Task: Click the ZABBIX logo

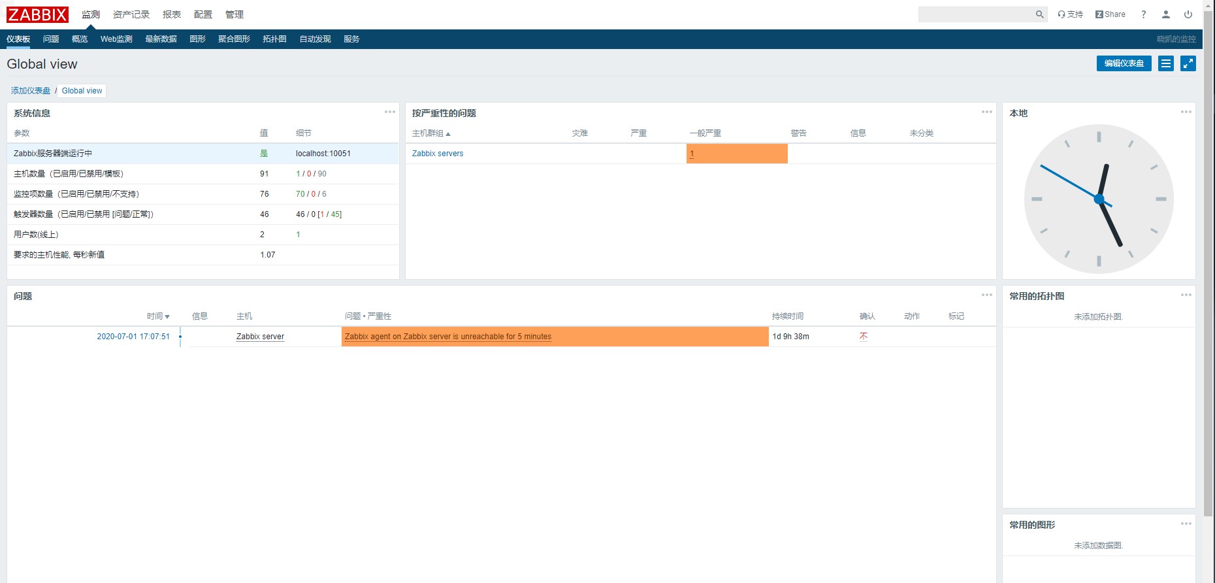Action: click(x=37, y=14)
